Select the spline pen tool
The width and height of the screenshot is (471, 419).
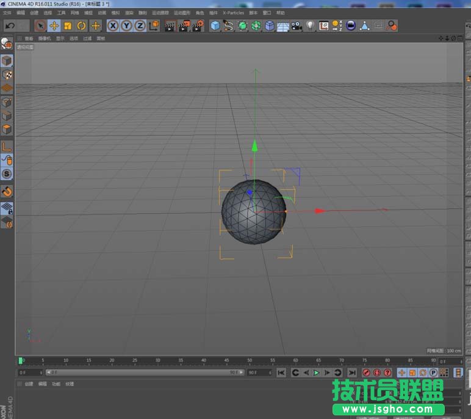229,26
